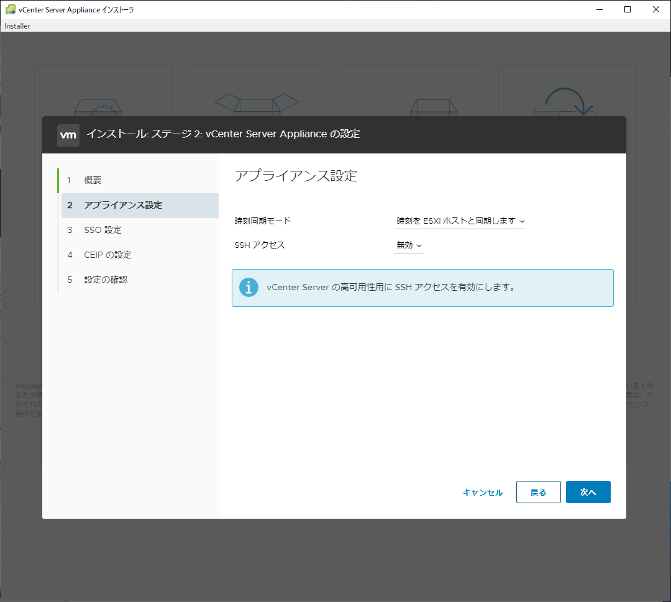Go to step 1 概要

pyautogui.click(x=139, y=180)
